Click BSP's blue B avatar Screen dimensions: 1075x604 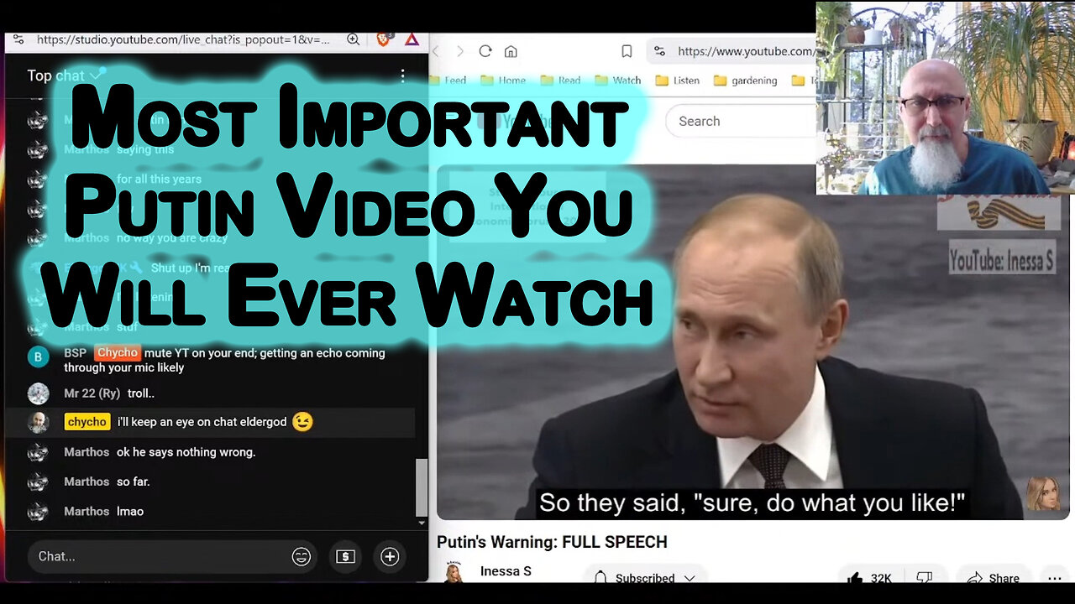pyautogui.click(x=38, y=357)
